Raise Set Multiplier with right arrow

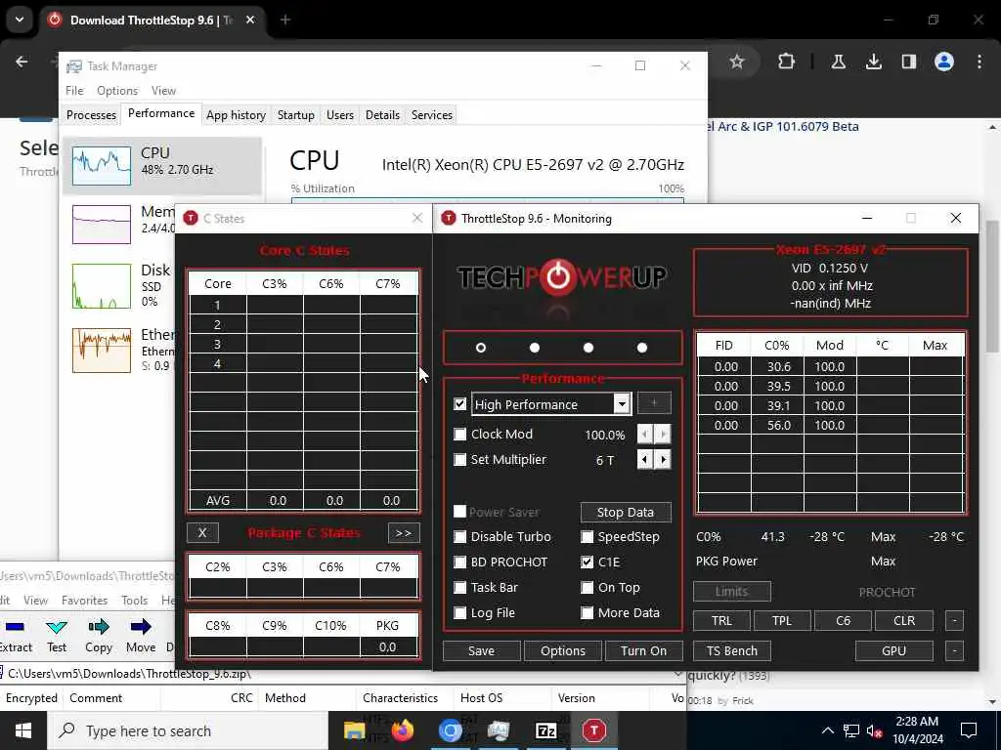pos(663,460)
